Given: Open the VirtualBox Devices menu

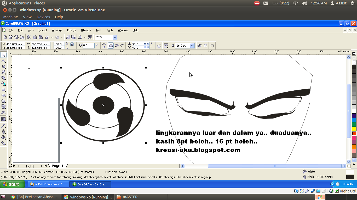Looking at the screenshot, I should coord(43,17).
